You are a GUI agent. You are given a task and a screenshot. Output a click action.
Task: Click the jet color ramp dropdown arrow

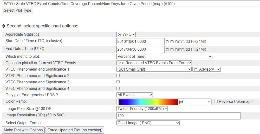click(x=209, y=102)
